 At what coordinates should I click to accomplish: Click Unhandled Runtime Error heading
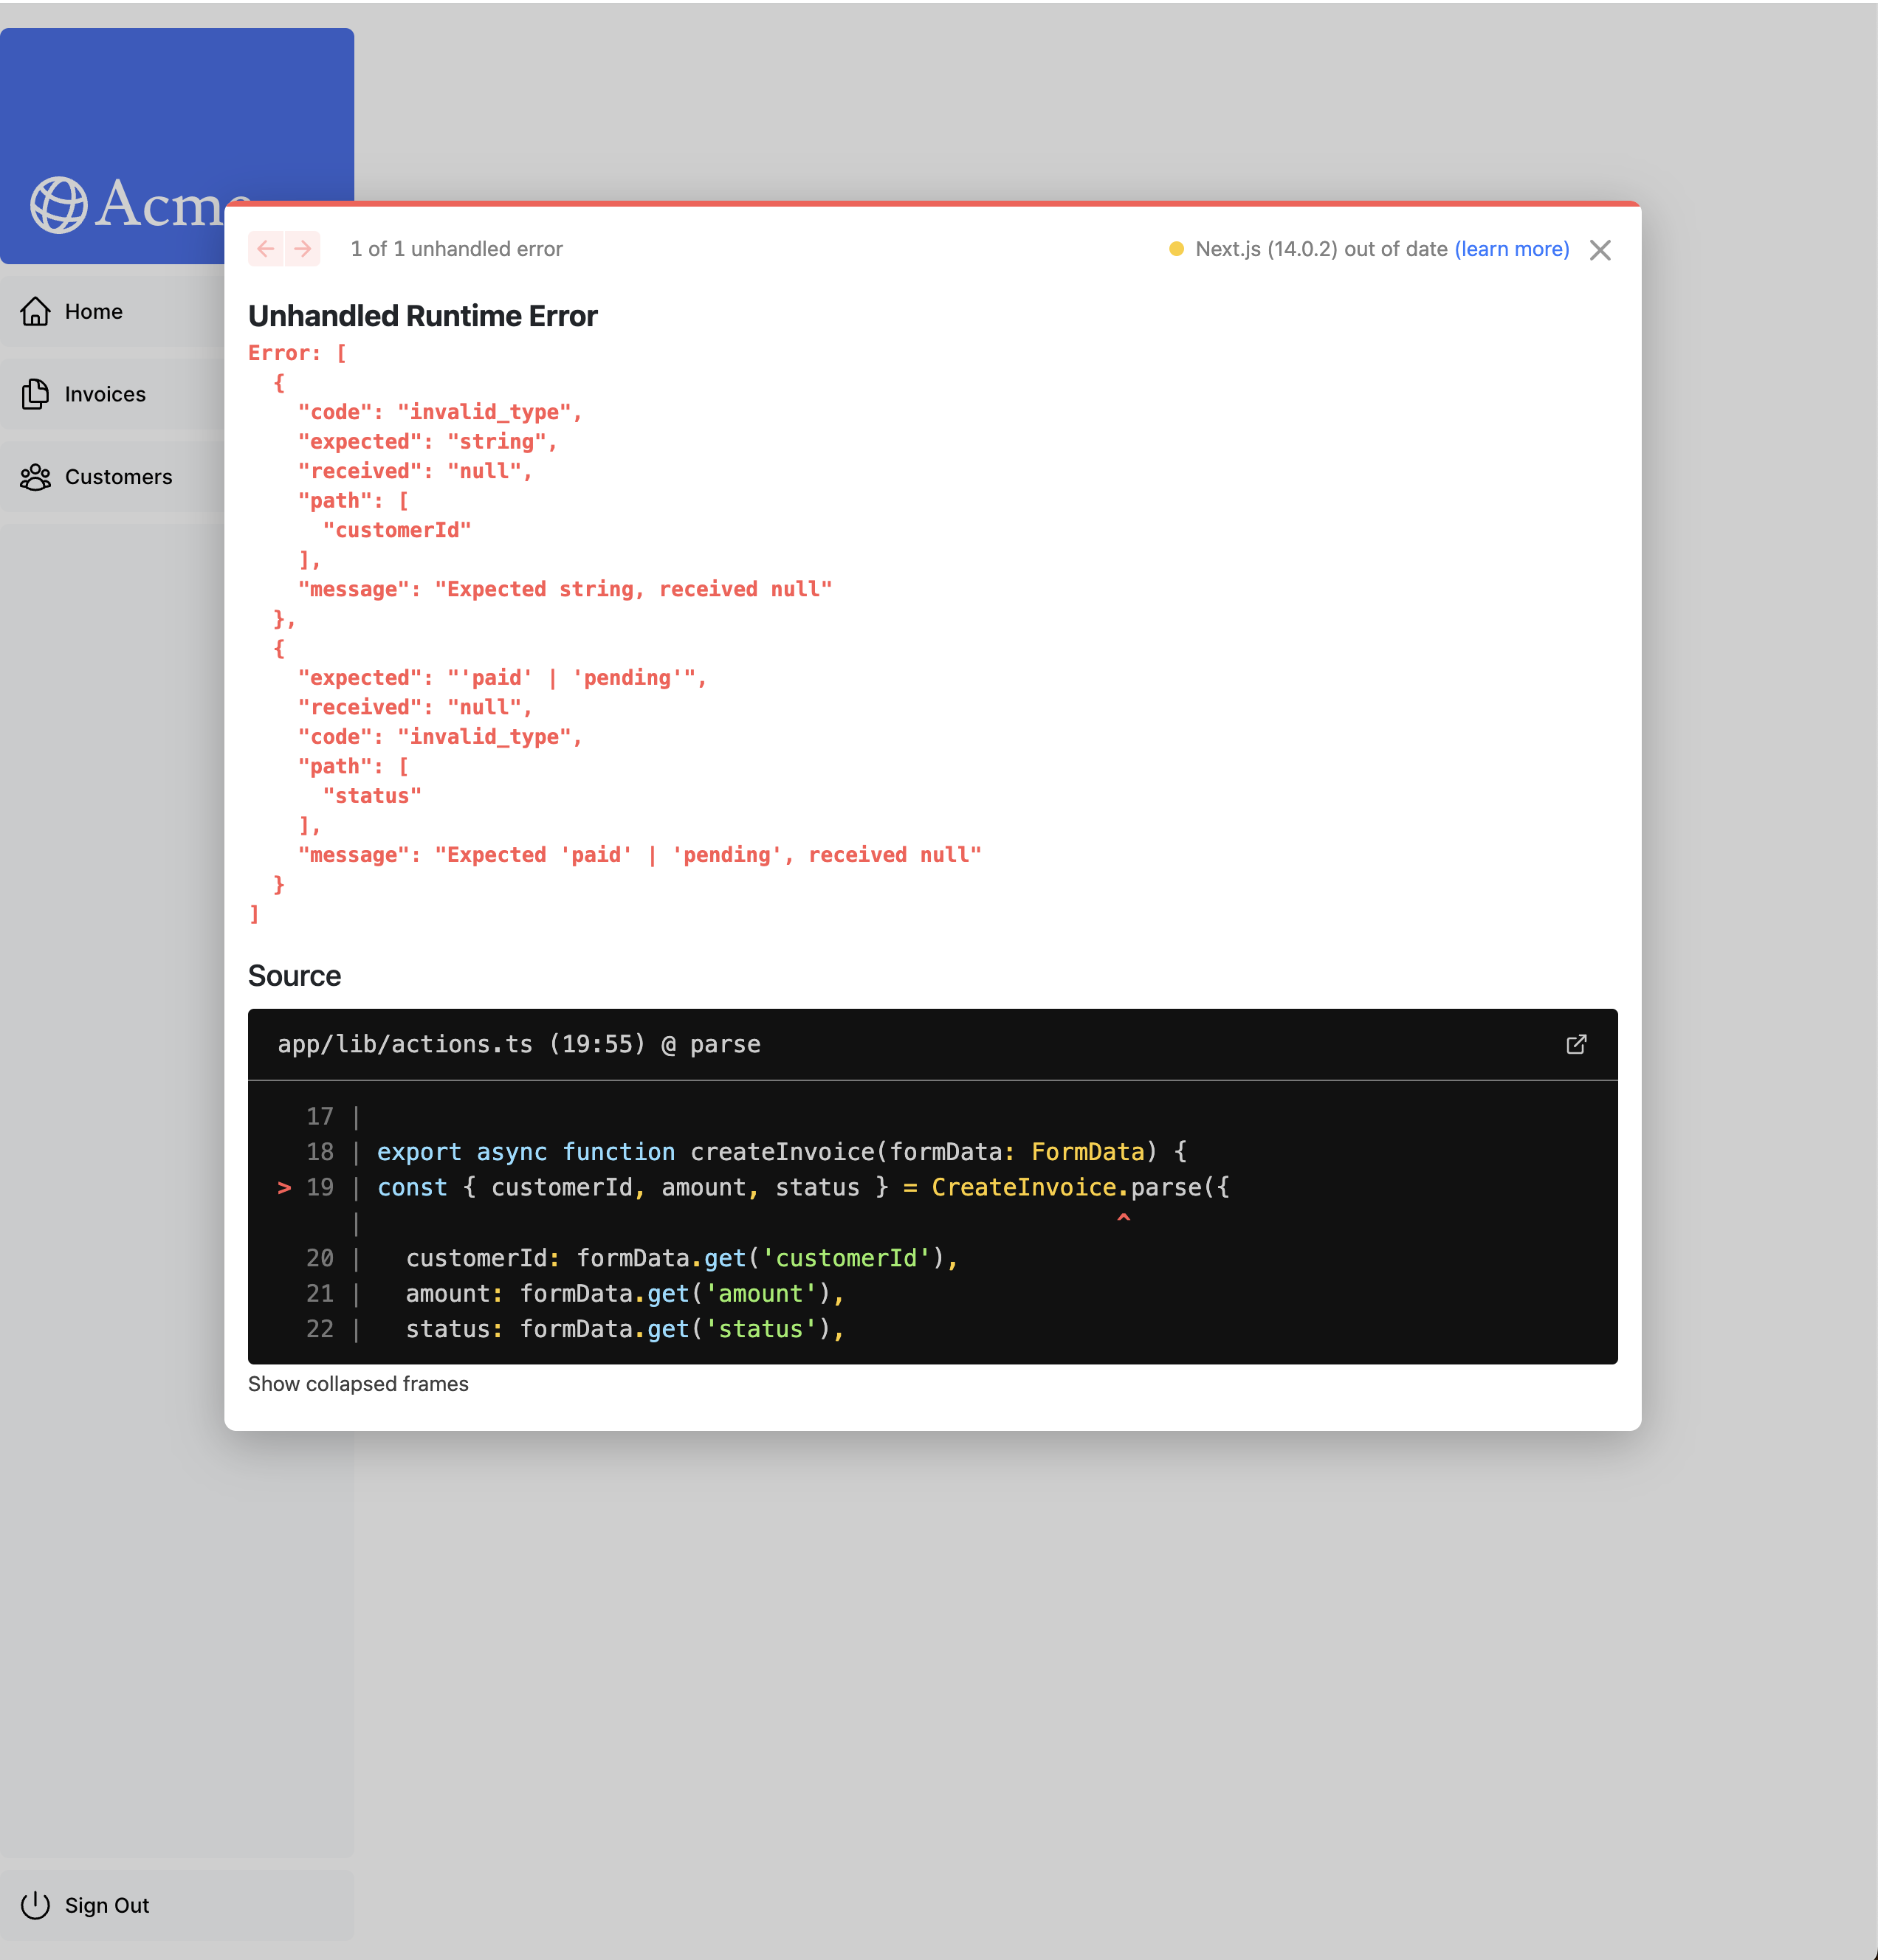(422, 316)
